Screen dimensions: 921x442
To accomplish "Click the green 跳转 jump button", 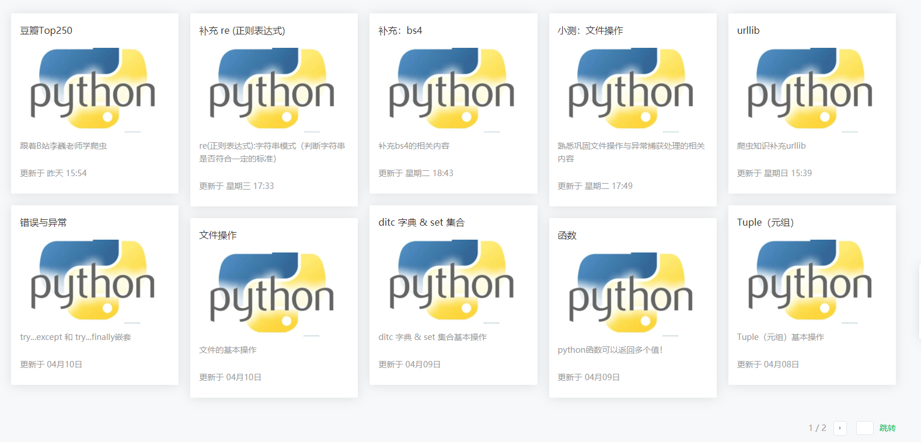I will coord(887,428).
